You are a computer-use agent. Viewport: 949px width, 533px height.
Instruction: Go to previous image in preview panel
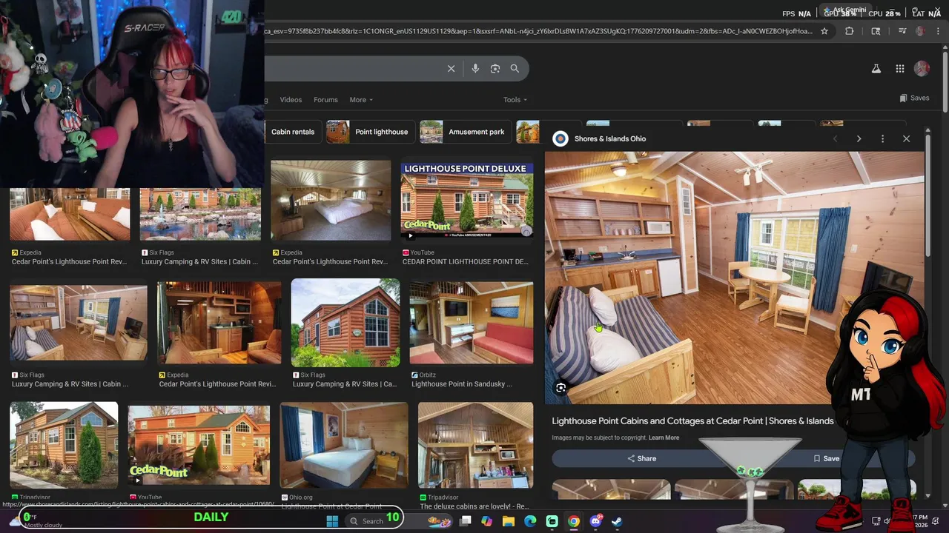tap(836, 138)
